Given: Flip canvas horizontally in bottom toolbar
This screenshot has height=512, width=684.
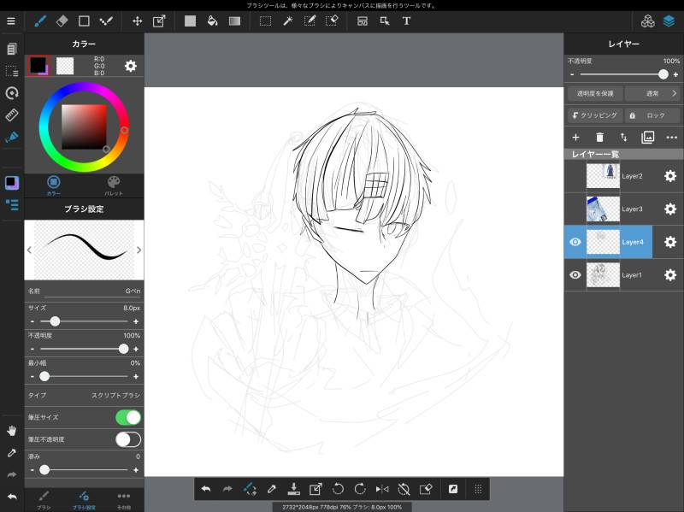Looking at the screenshot, I should [382, 489].
